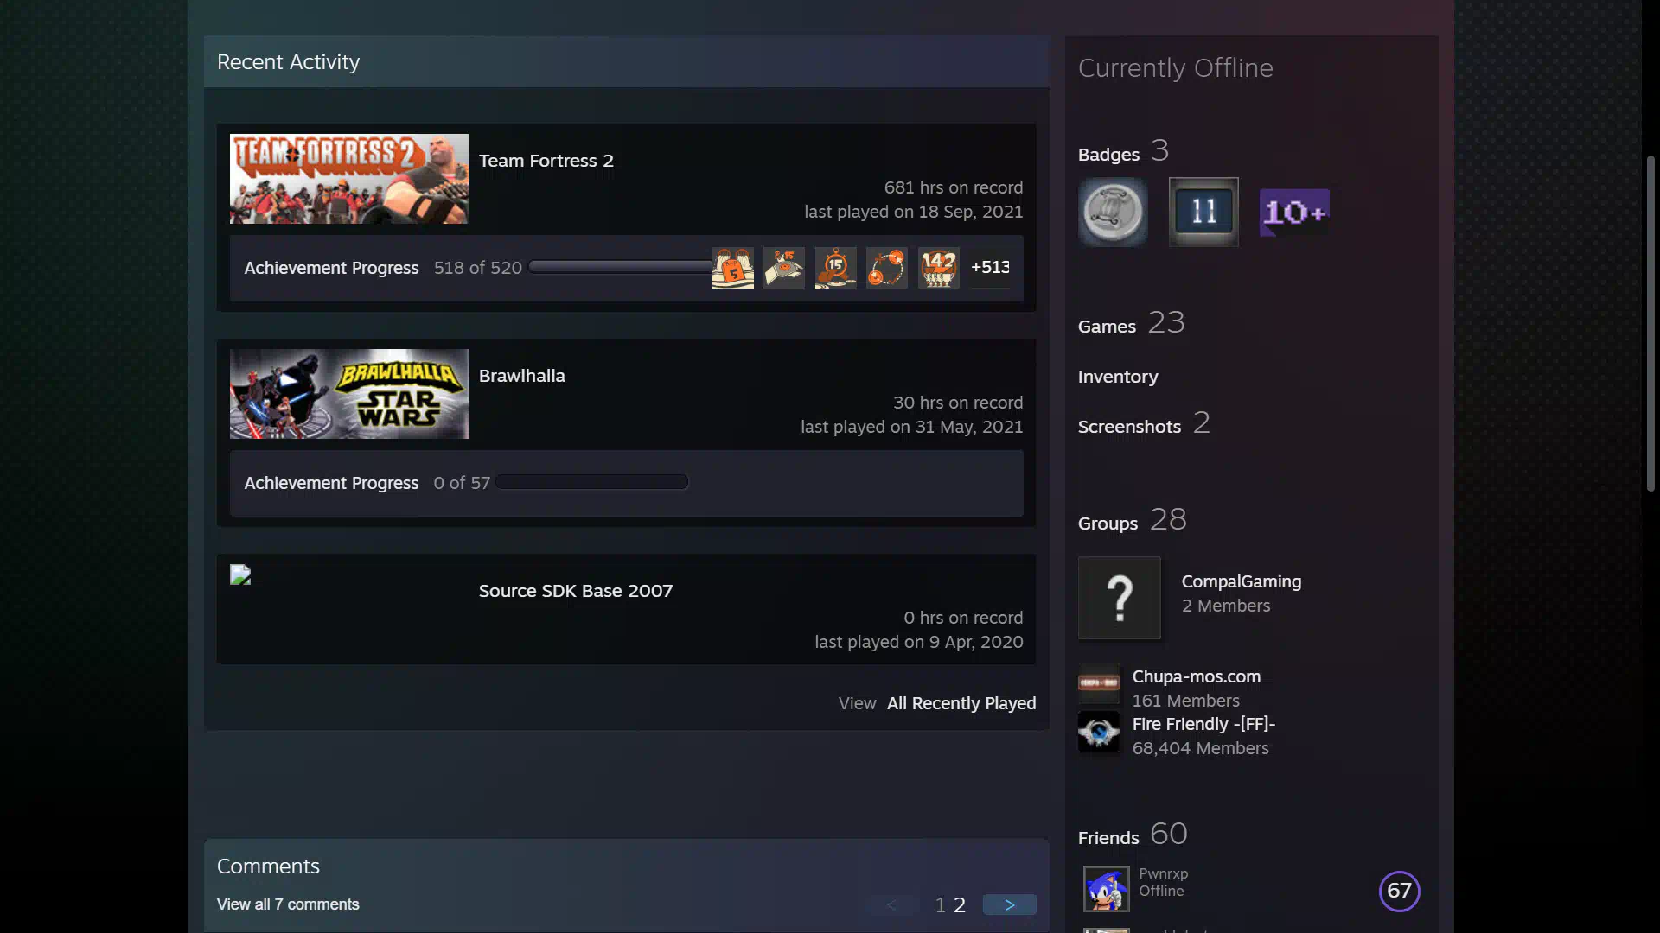Click '681 hrs on record' text
Viewport: 1660px width, 933px height.
[x=954, y=187]
